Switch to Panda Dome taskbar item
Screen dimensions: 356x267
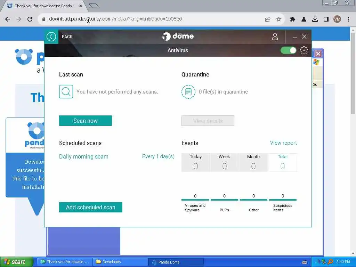176,262
